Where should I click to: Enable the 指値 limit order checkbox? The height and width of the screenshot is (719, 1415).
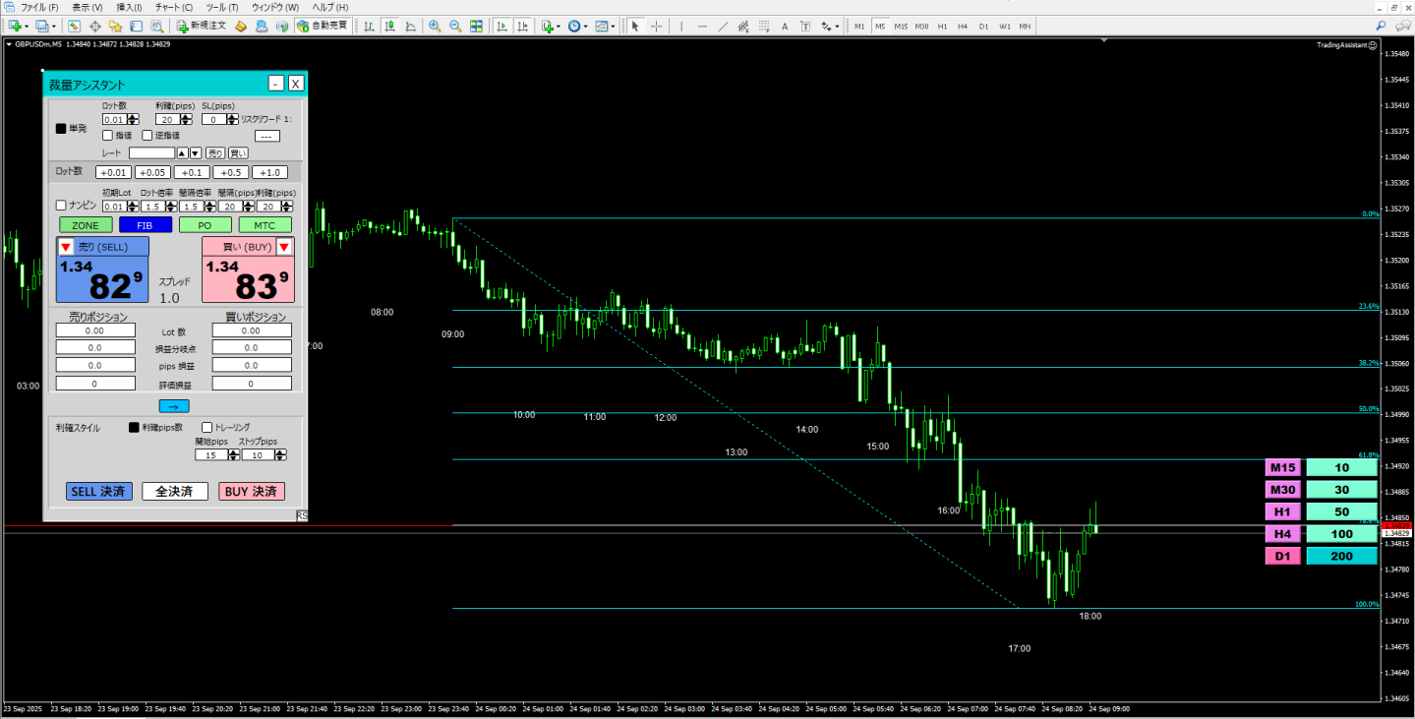pos(108,135)
